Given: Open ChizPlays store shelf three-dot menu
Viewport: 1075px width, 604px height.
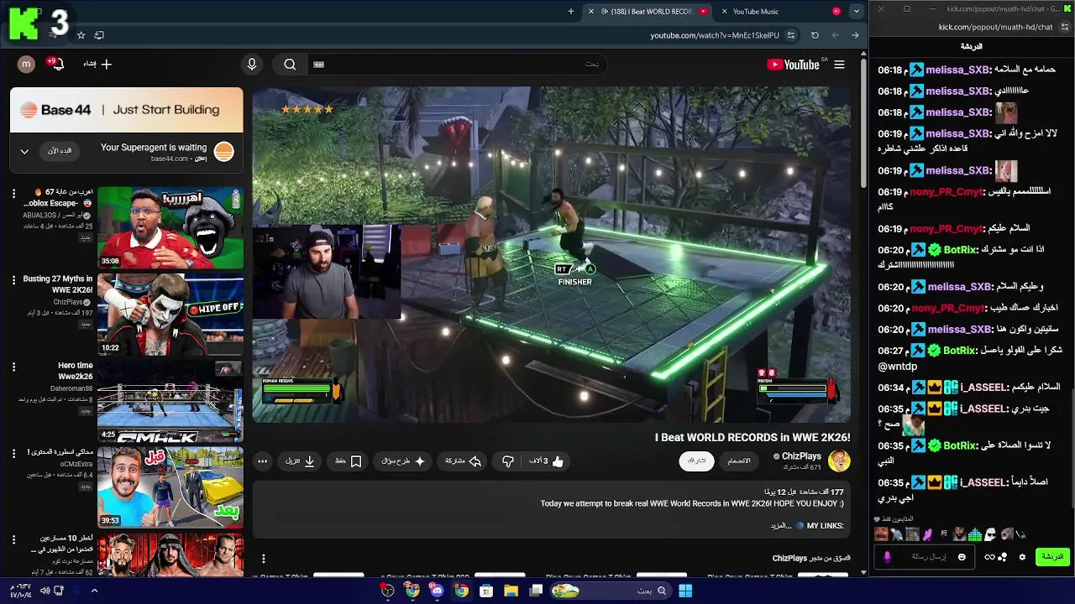Looking at the screenshot, I should coord(263,559).
